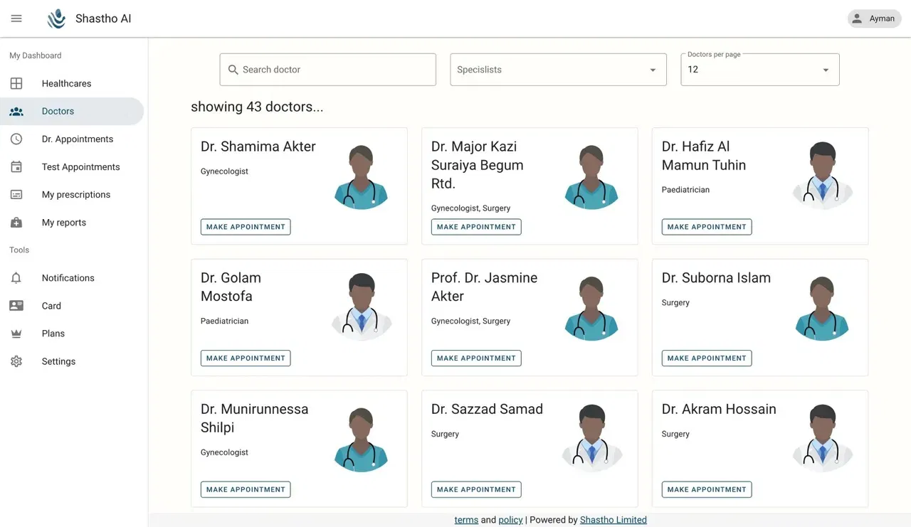Click the Settings gear icon
Screen dimensions: 911x527
16,361
